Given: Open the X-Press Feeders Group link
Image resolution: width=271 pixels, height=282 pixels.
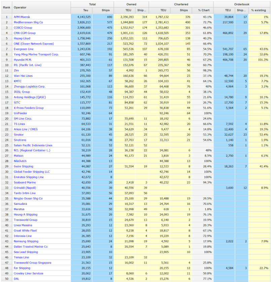Looking at the screenshot, I should [29, 108].
